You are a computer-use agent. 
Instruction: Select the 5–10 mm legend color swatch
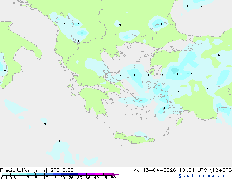(x=40, y=174)
